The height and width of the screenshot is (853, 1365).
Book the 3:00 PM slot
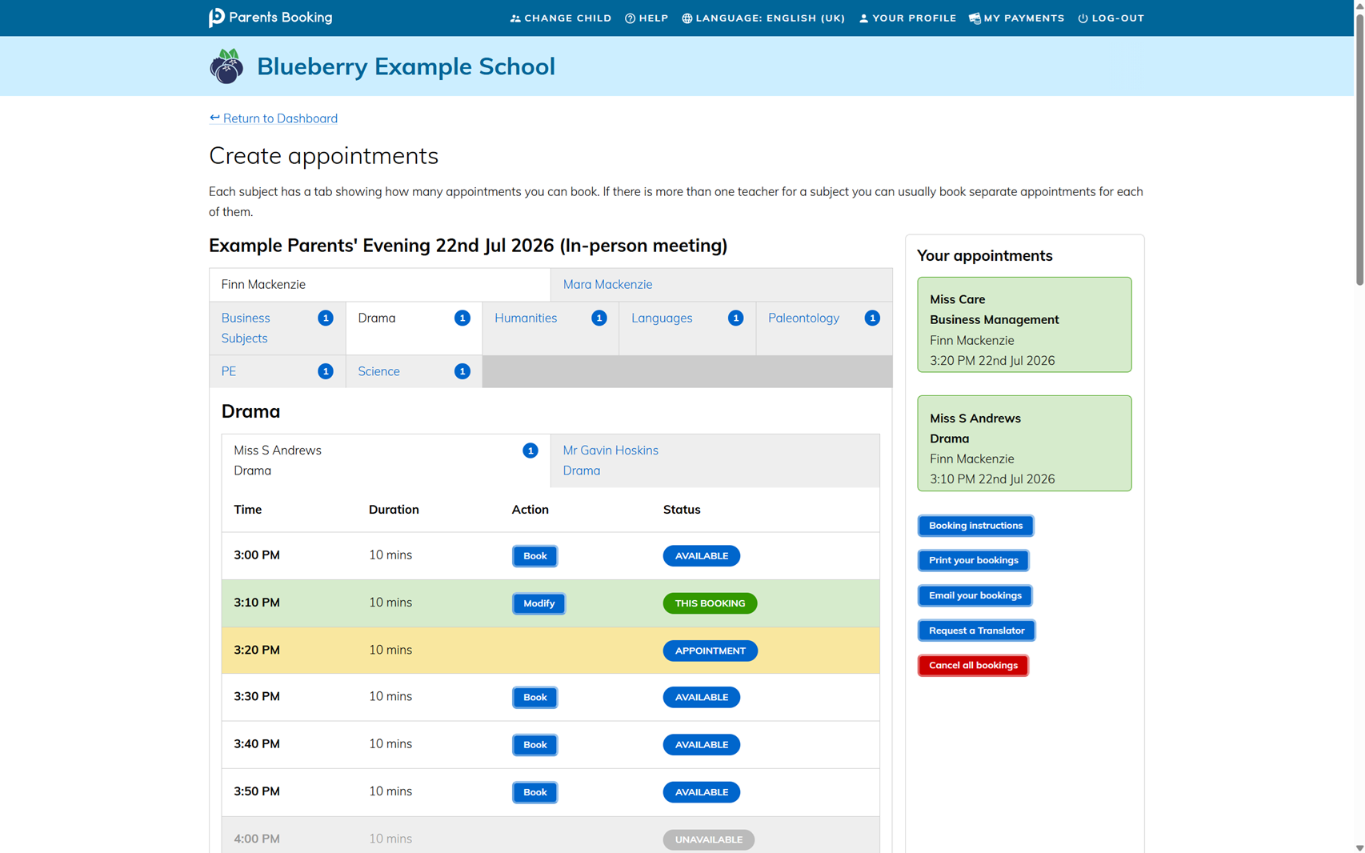coord(534,556)
